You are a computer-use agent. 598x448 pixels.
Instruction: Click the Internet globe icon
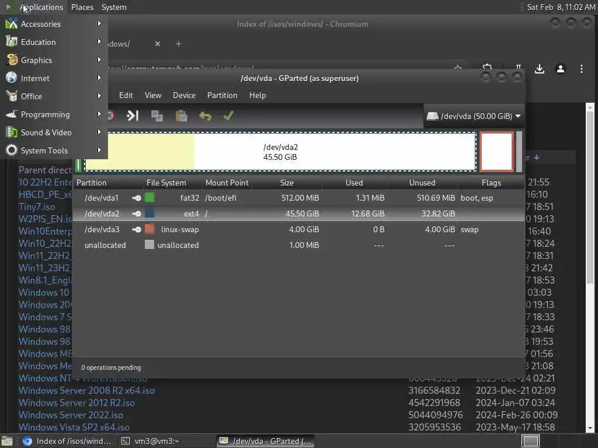pyautogui.click(x=12, y=78)
